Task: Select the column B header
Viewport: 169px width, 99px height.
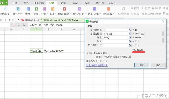Action: (11, 29)
